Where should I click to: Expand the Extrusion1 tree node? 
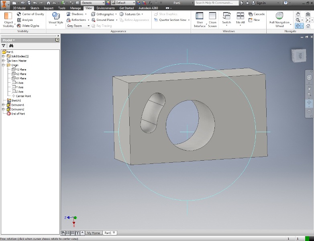(x=3, y=105)
